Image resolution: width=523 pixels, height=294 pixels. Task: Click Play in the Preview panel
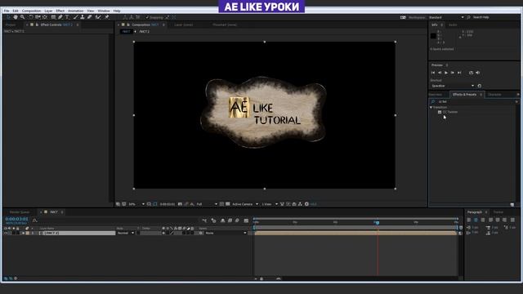[446, 73]
